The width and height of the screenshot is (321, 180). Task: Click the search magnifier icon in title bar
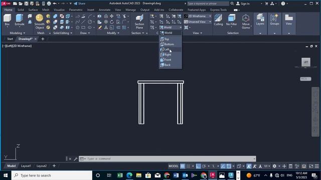[232, 3]
